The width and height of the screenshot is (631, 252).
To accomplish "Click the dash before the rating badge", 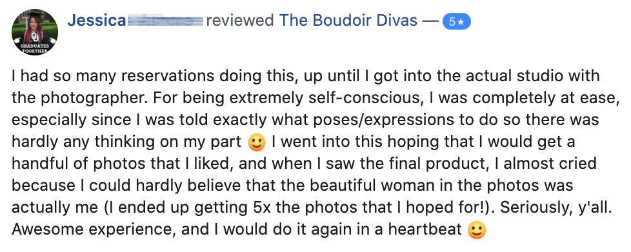I will (x=430, y=21).
